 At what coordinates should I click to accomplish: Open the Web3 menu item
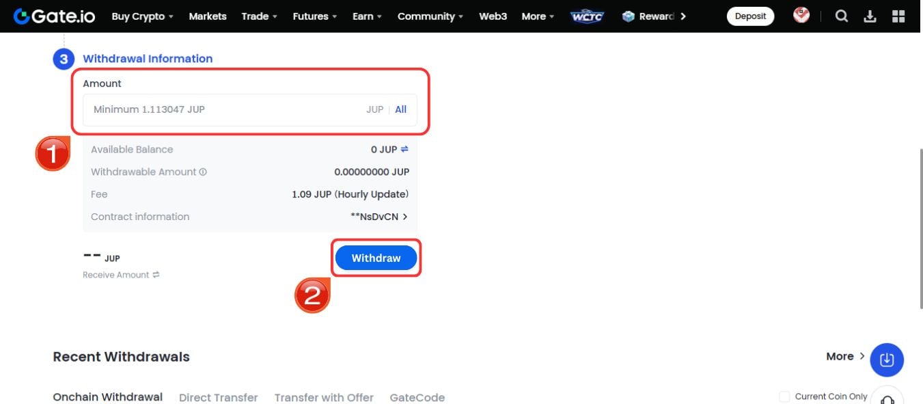pyautogui.click(x=493, y=16)
